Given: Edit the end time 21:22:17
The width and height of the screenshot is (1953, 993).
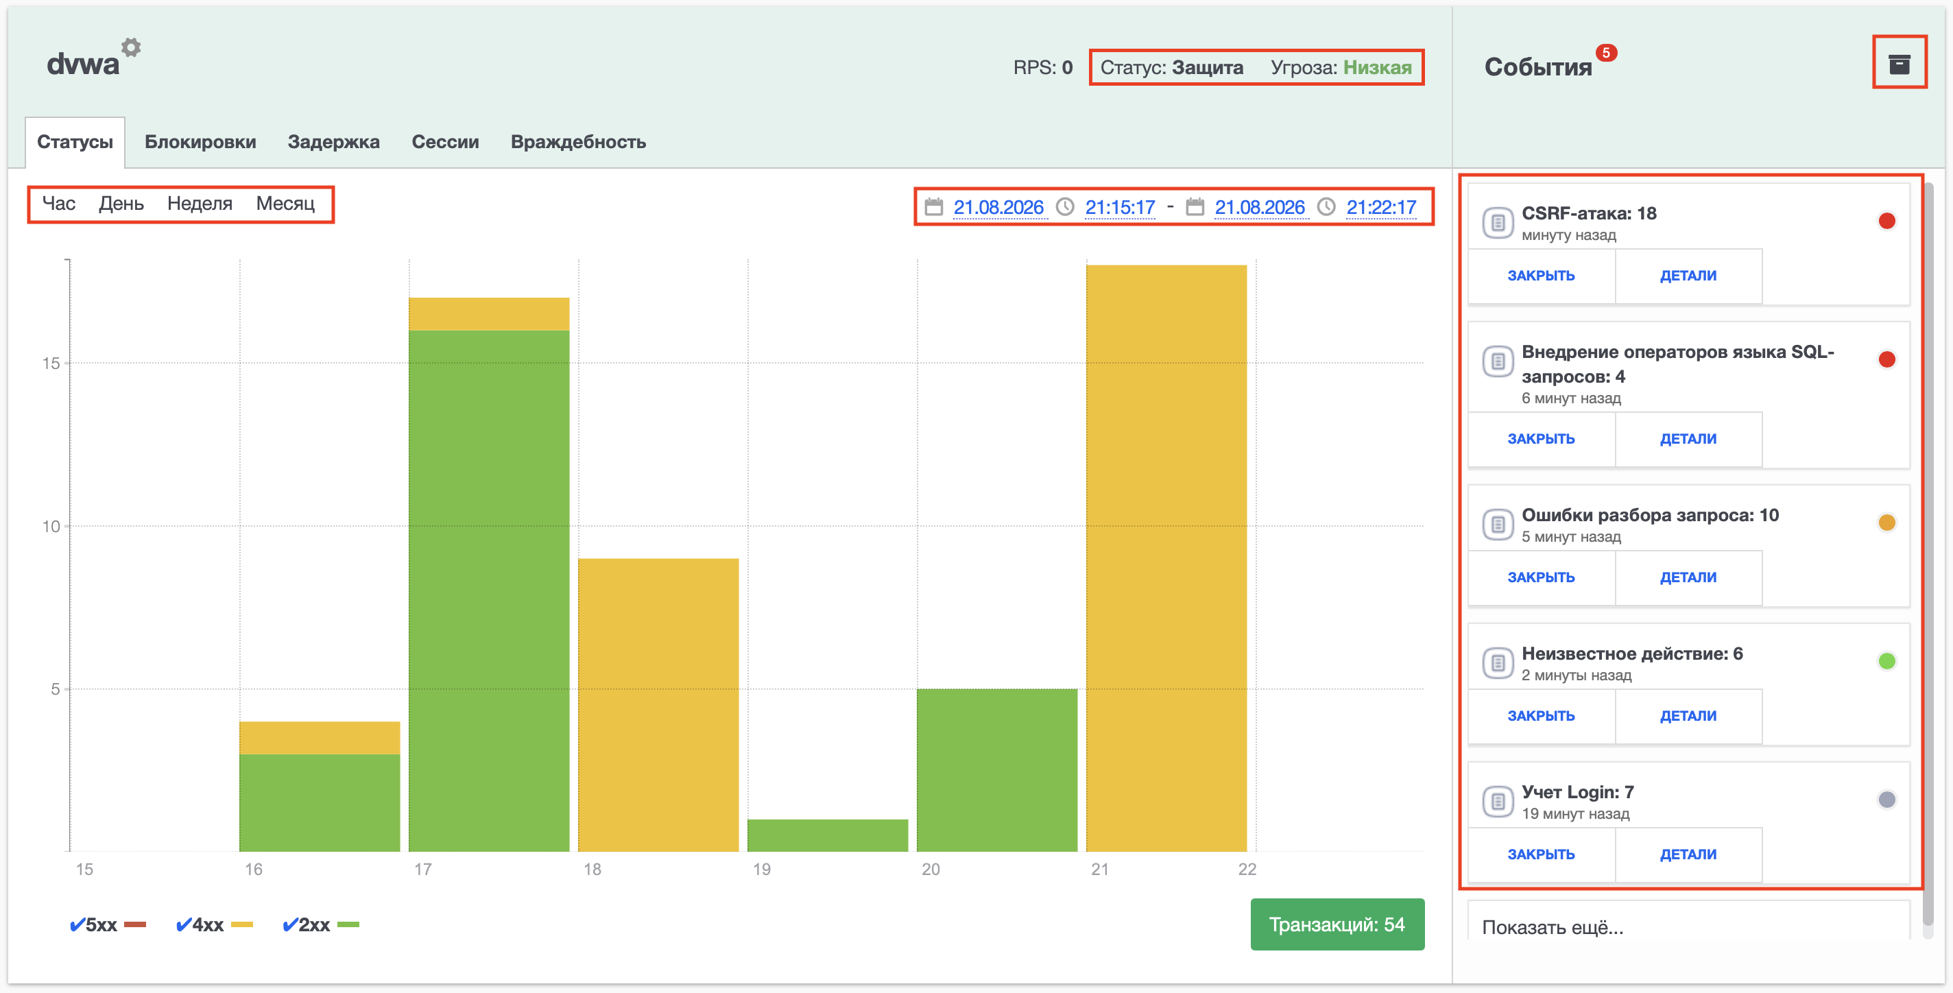Looking at the screenshot, I should 1381,207.
